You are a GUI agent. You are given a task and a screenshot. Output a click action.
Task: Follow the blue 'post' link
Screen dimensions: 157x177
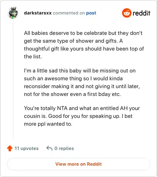91,13
